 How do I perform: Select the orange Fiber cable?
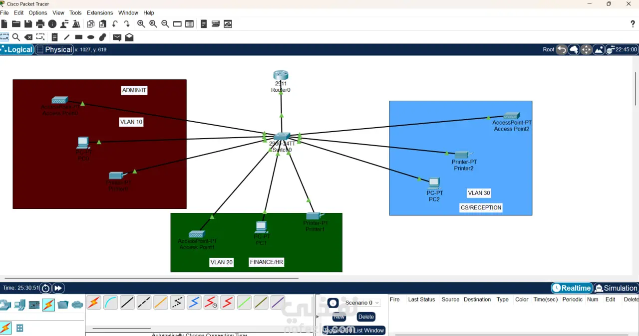tap(161, 302)
